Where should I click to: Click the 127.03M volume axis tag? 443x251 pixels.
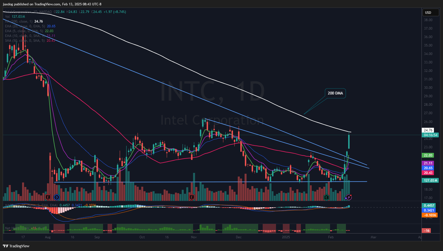(430, 180)
